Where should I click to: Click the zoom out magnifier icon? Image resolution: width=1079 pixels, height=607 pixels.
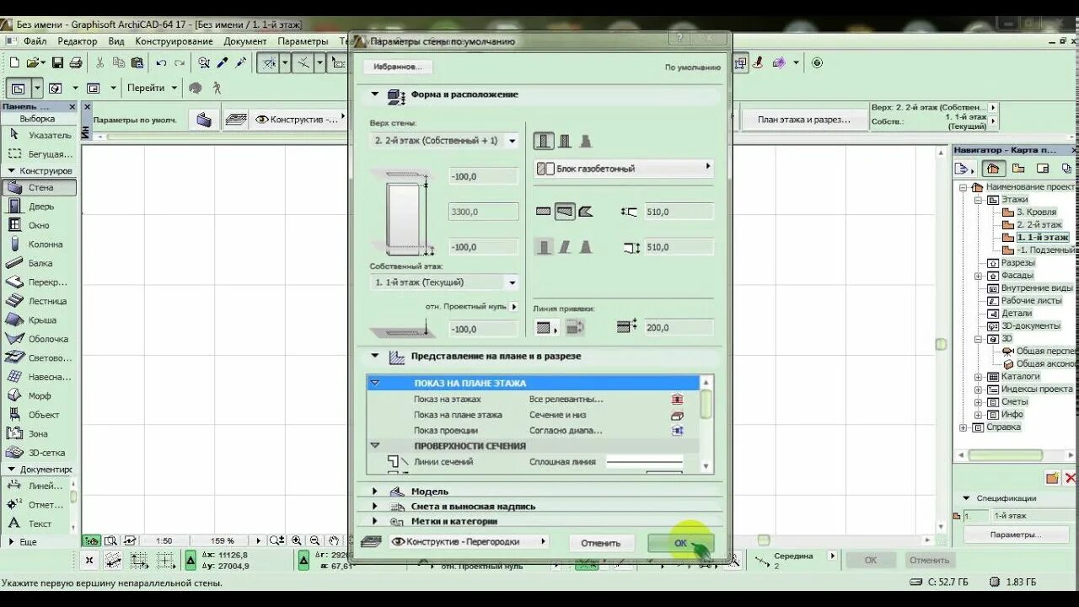point(314,540)
